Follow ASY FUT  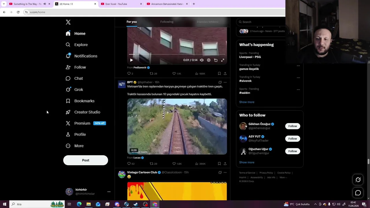(293, 139)
